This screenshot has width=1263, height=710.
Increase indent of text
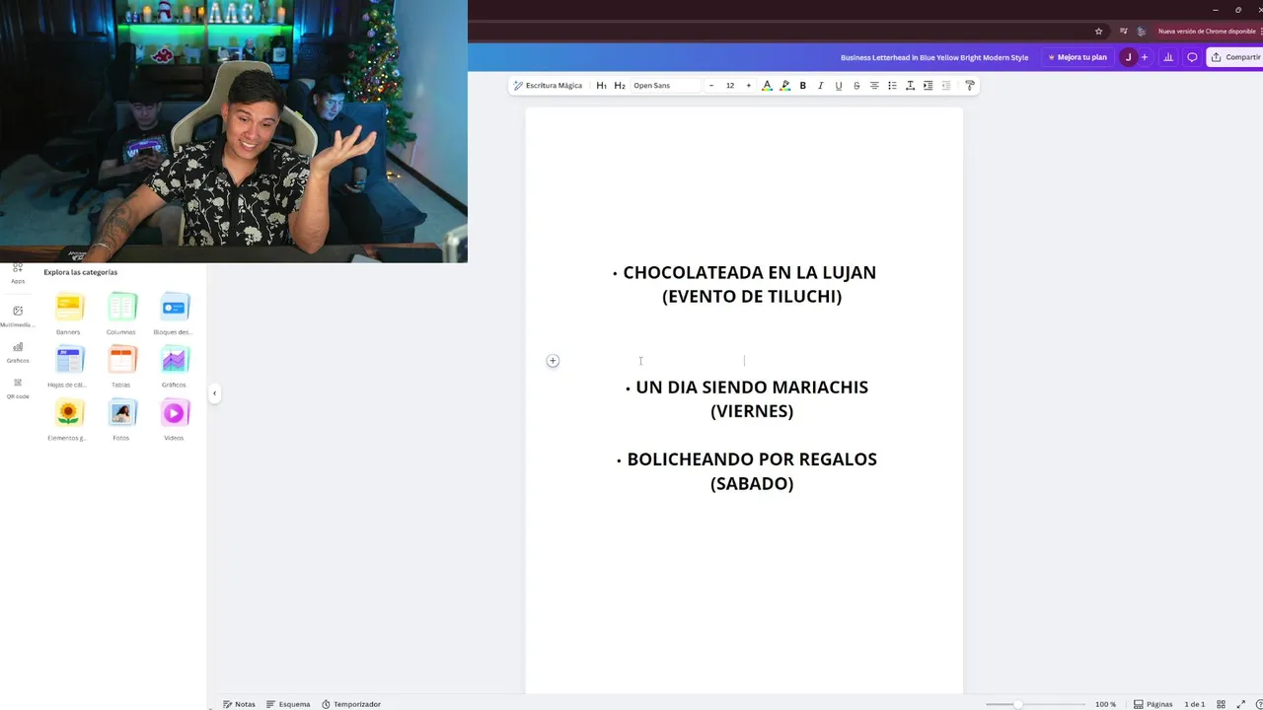click(x=928, y=86)
